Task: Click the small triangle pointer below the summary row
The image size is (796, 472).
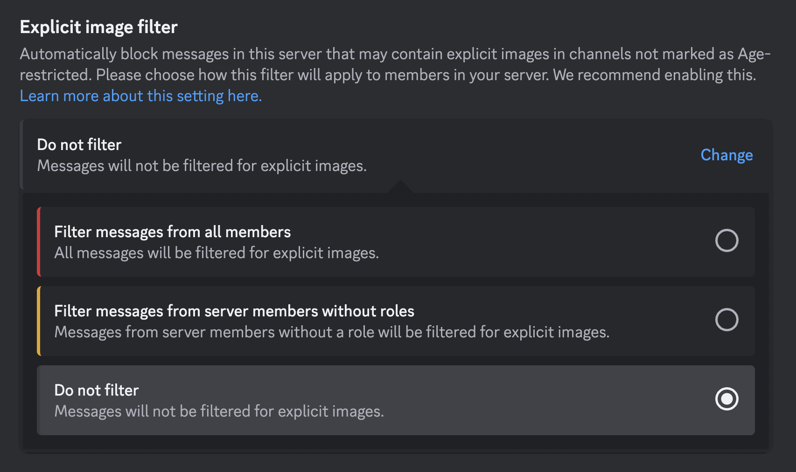Action: (x=400, y=187)
